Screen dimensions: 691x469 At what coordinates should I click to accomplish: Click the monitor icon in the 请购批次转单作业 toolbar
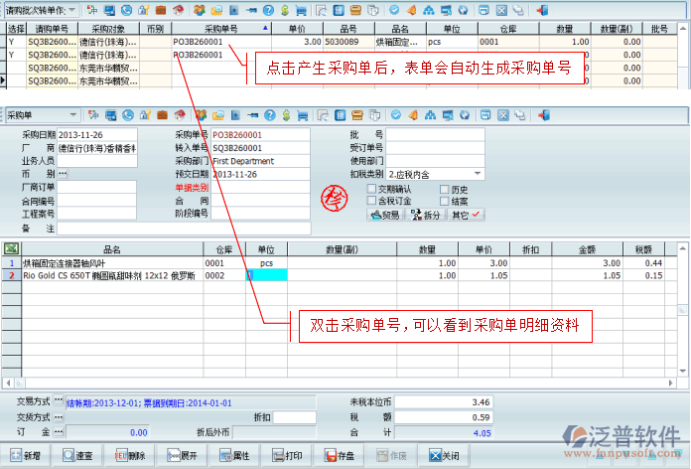point(109,10)
